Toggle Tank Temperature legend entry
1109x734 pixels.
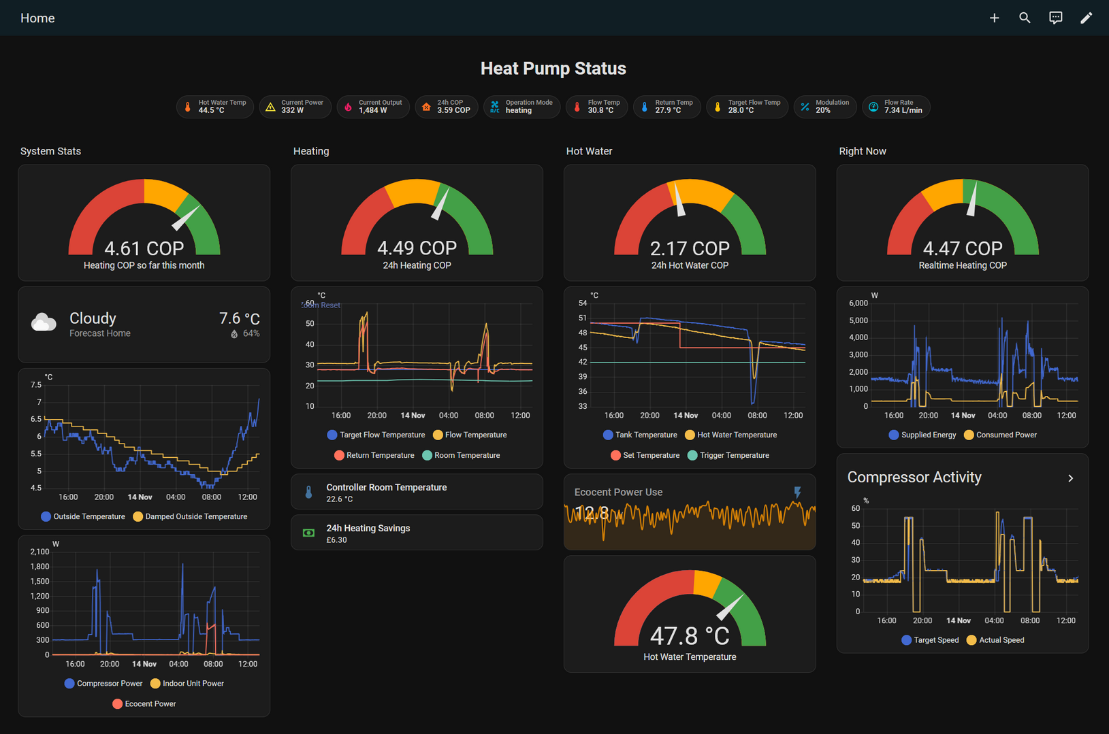tap(640, 435)
